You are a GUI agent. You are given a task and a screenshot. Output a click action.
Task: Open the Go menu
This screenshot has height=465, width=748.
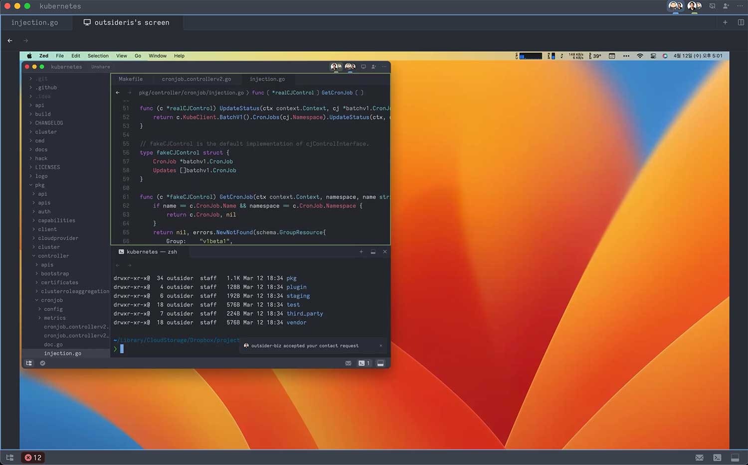click(138, 56)
